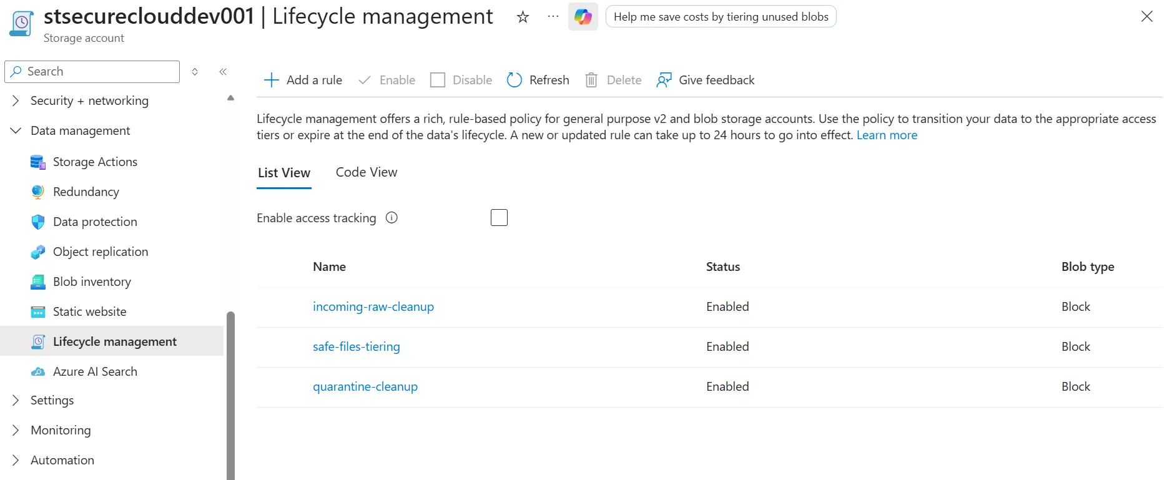Viewport: 1167px width, 480px height.
Task: Switch to the Code View tab
Action: (367, 172)
